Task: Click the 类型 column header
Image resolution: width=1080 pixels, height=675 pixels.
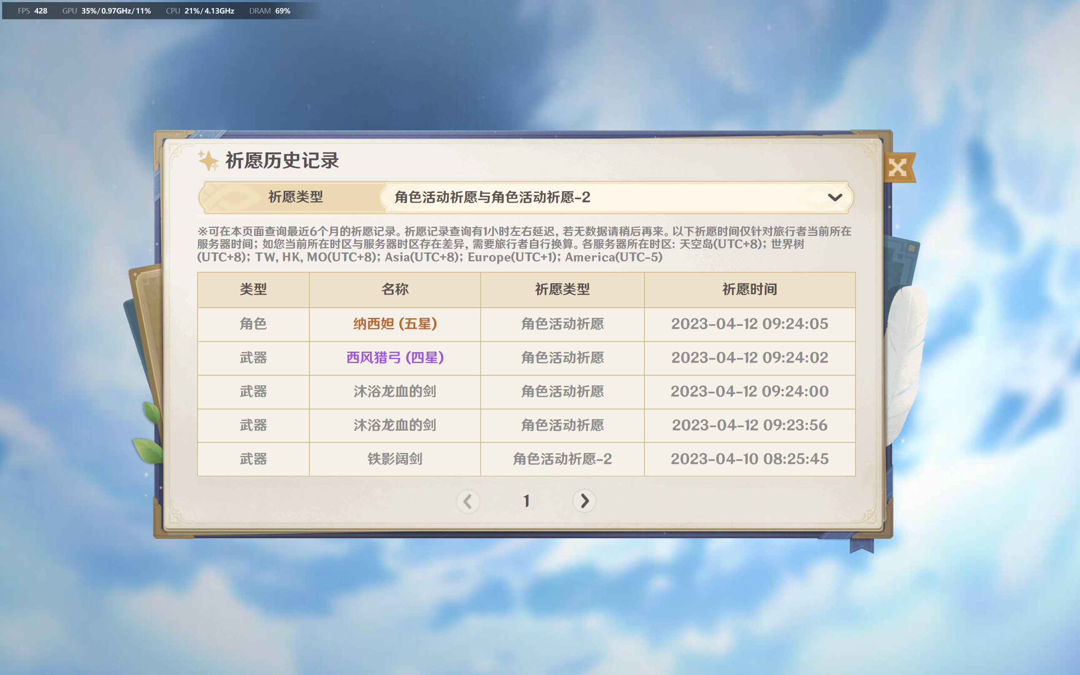Action: (x=253, y=289)
